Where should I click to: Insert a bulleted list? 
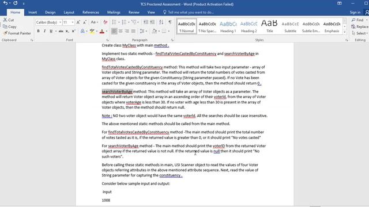point(114,22)
